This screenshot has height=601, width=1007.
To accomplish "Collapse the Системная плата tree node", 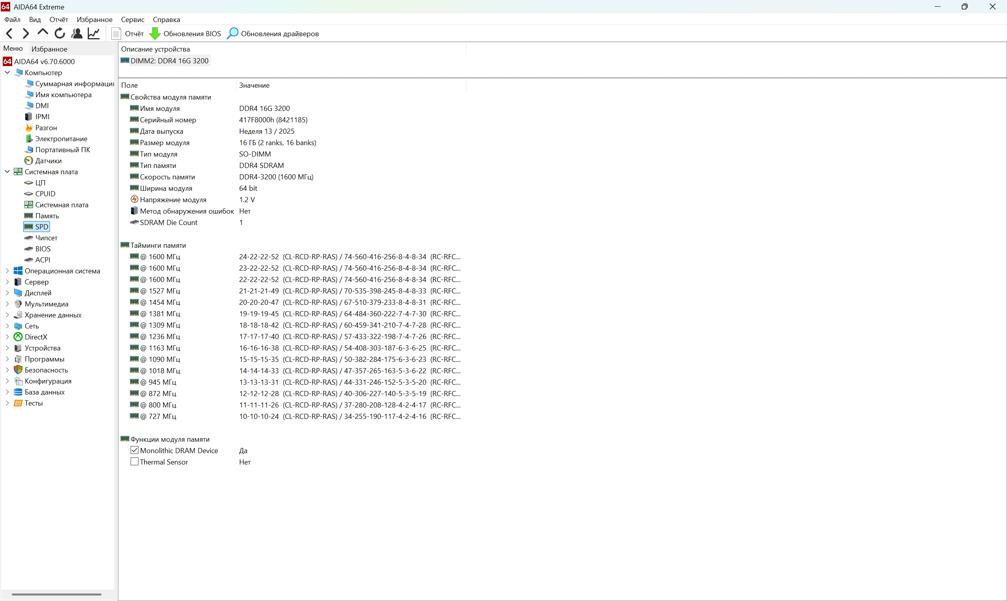I will tap(7, 172).
